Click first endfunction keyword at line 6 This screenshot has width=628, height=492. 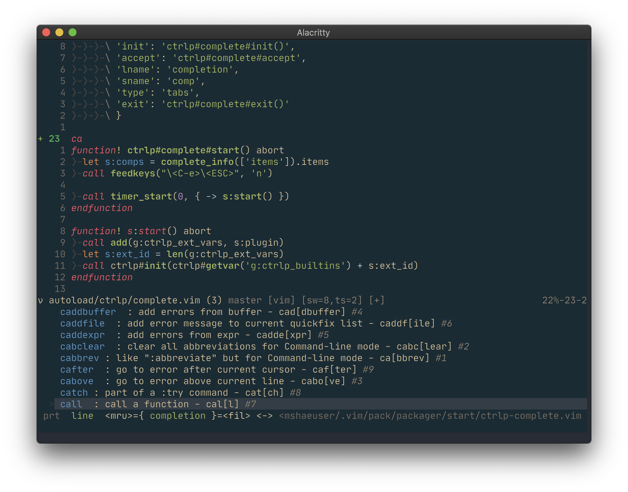click(102, 208)
